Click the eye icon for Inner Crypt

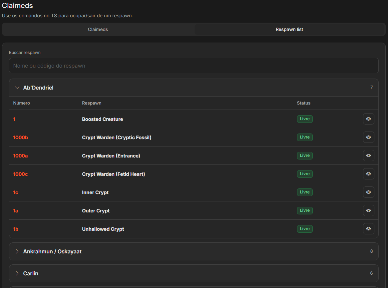(368, 192)
